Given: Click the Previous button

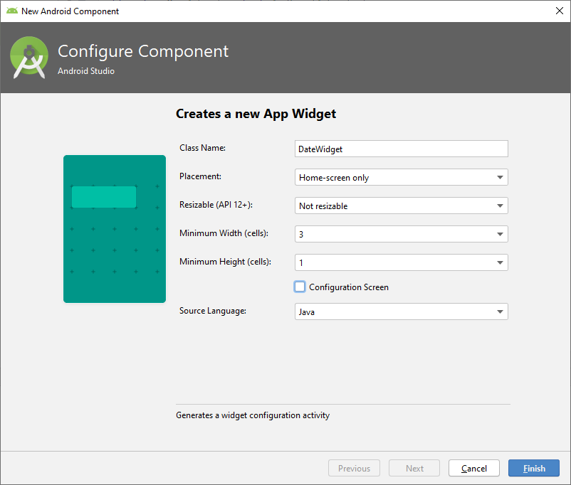Looking at the screenshot, I should [354, 468].
